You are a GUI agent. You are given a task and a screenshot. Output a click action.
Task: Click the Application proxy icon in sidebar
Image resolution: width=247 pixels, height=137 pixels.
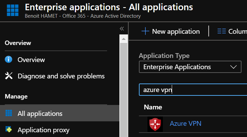coord(9,130)
